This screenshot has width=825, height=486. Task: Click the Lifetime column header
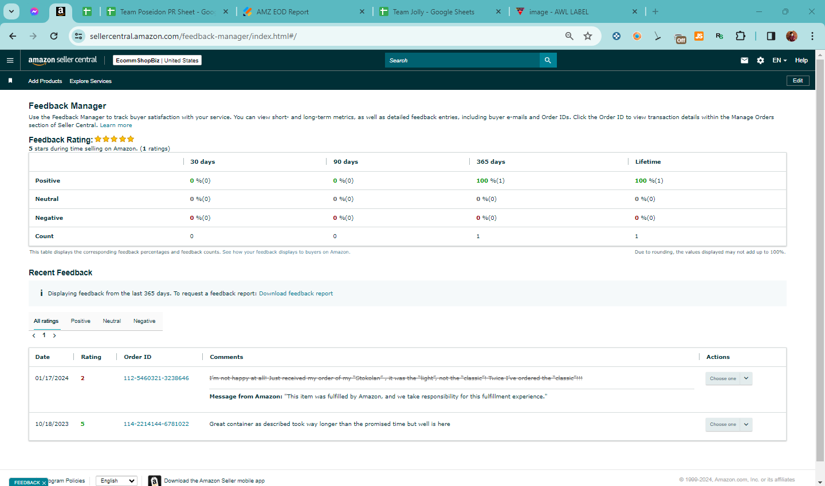tap(648, 162)
